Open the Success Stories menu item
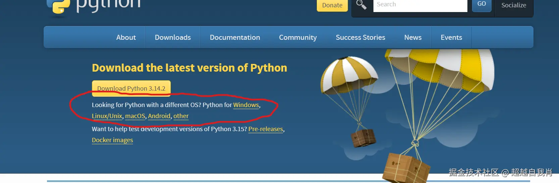The image size is (559, 183). coord(360,37)
